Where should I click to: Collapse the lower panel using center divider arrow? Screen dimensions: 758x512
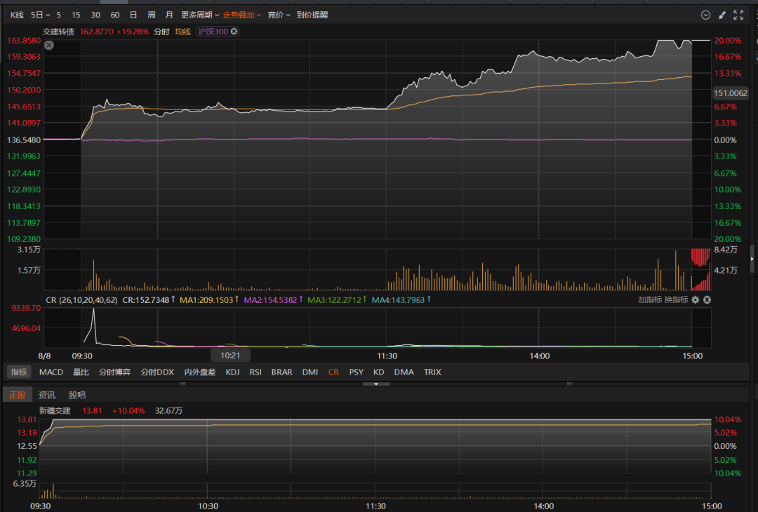[x=376, y=384]
